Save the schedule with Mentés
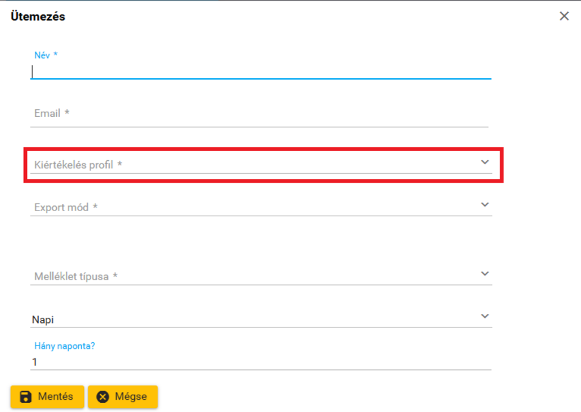The image size is (581, 412). [x=47, y=397]
